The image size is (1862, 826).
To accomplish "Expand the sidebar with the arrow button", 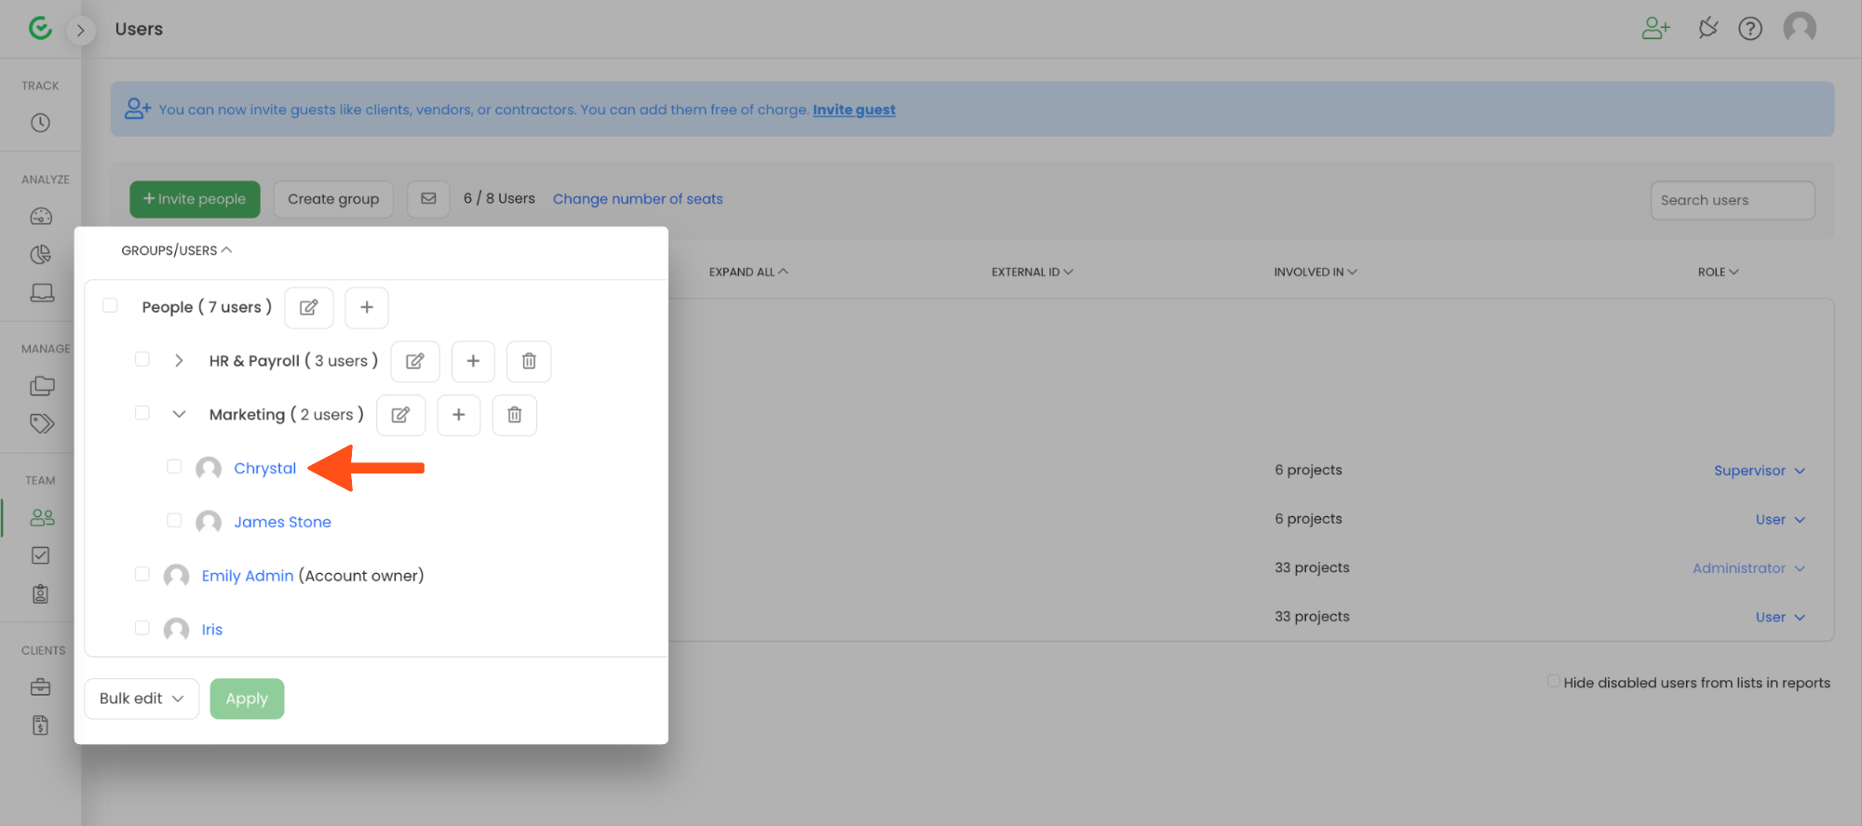I will tap(81, 30).
